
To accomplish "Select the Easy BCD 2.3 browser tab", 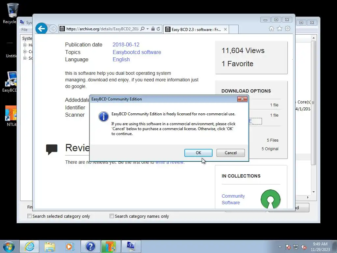I will (196, 29).
